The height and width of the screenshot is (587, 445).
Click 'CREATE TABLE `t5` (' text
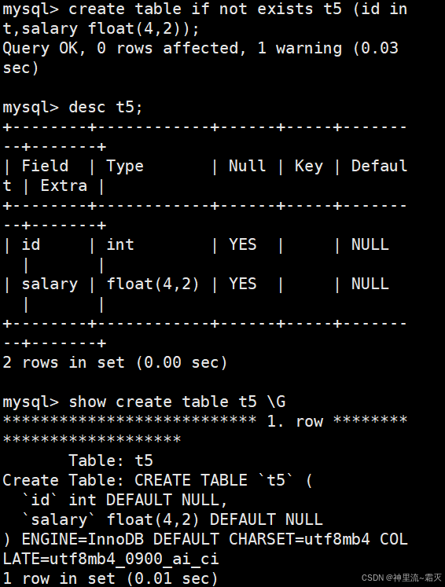coord(223,480)
